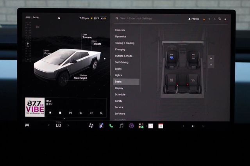Open the Display settings
Screen dimensions: 250x166
click(119, 88)
